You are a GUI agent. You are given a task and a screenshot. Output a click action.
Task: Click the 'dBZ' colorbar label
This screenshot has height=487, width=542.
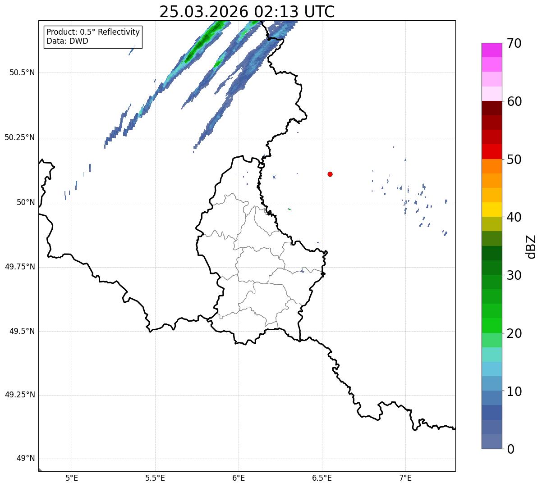531,246
